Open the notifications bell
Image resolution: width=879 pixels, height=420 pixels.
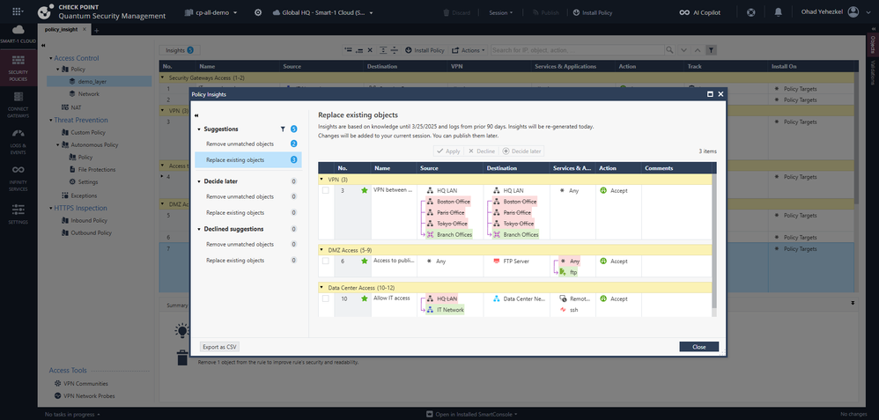coord(778,12)
